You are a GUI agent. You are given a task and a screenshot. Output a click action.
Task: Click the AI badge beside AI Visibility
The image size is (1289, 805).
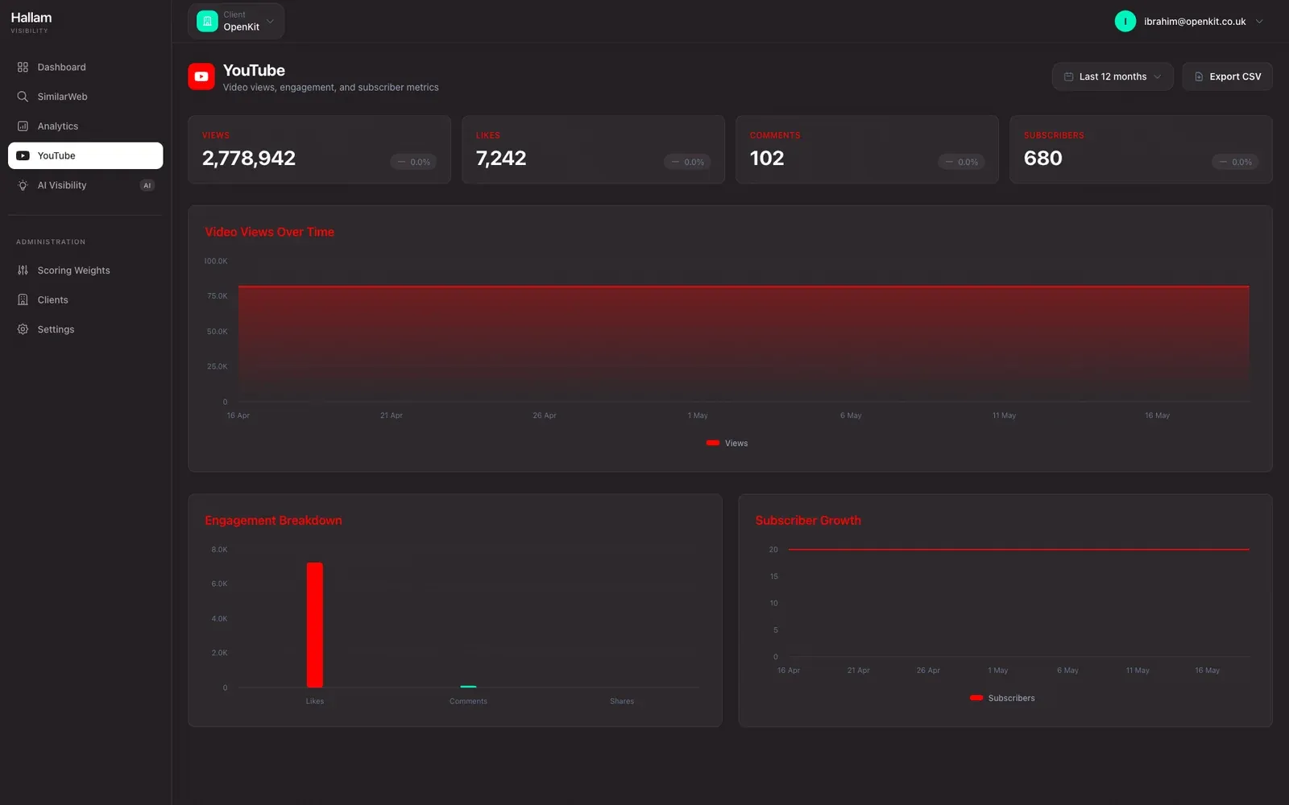[x=147, y=185]
